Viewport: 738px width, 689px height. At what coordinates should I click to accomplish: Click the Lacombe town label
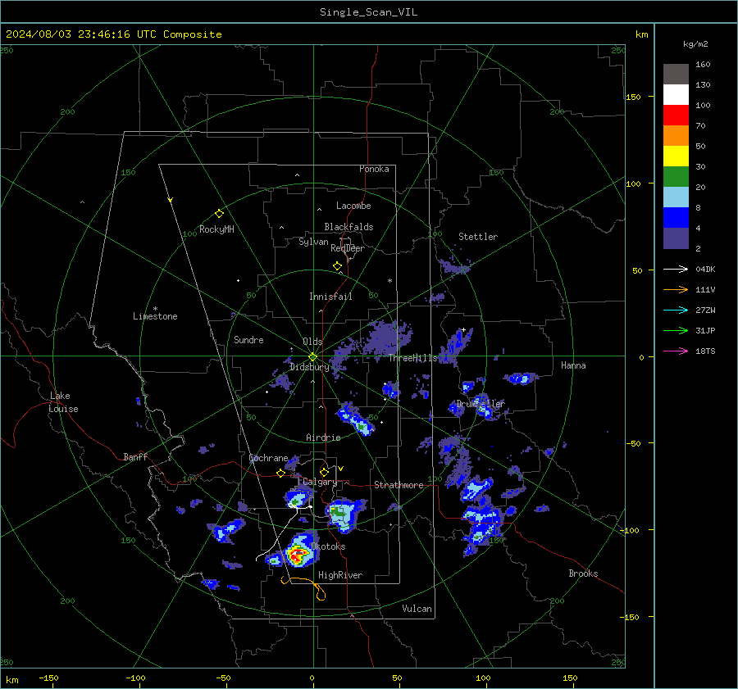pos(353,206)
